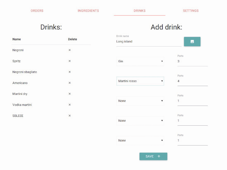Delete the Spritz drink
The height and width of the screenshot is (170, 227).
click(70, 61)
